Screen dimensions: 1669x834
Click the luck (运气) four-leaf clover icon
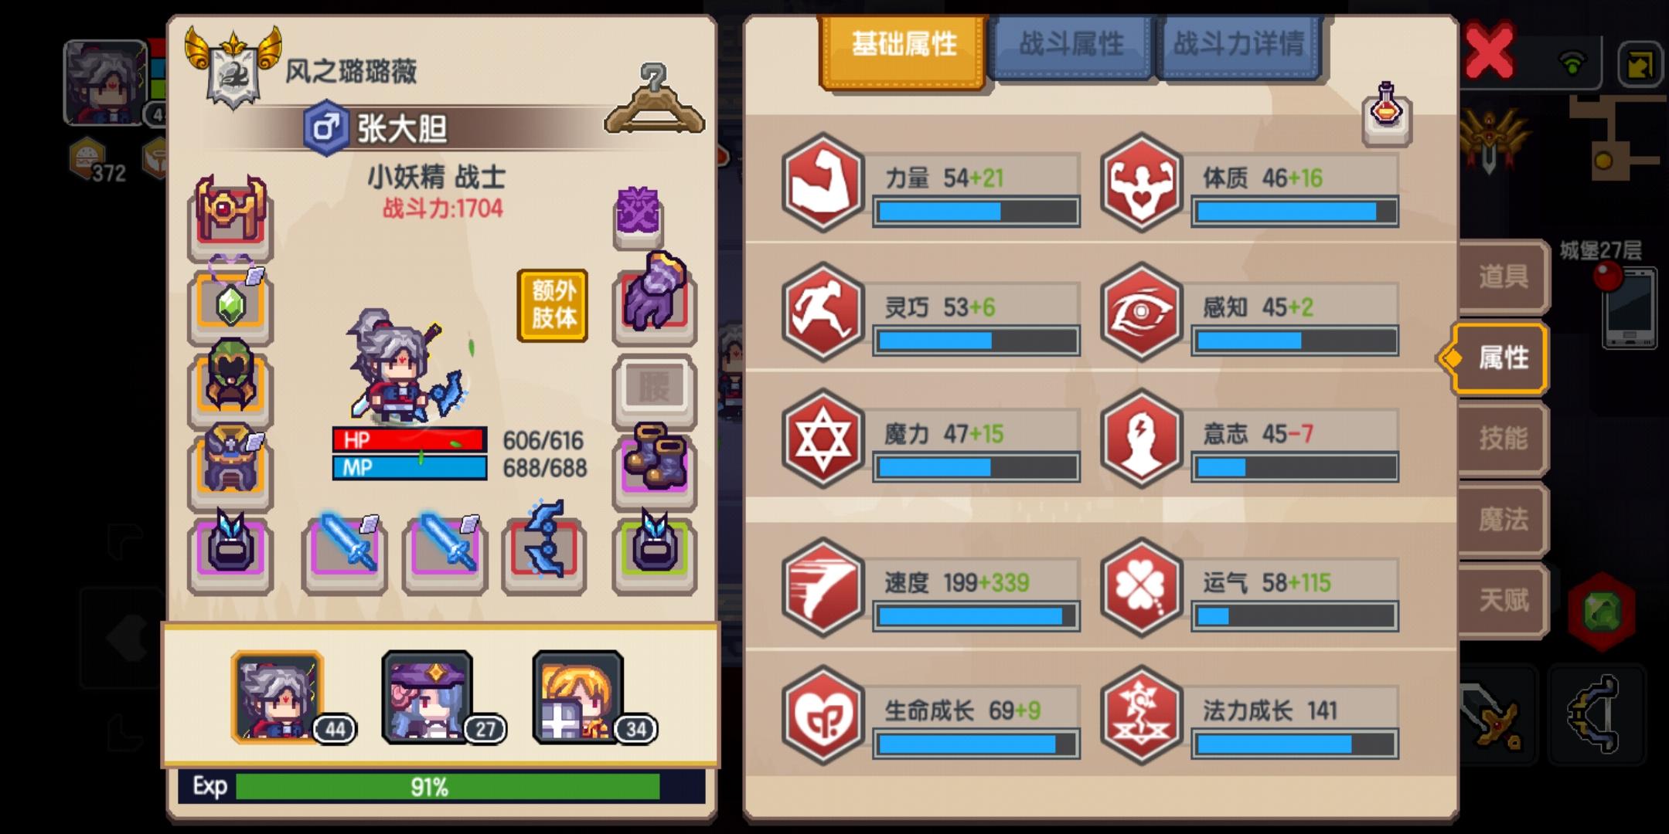pos(1142,587)
